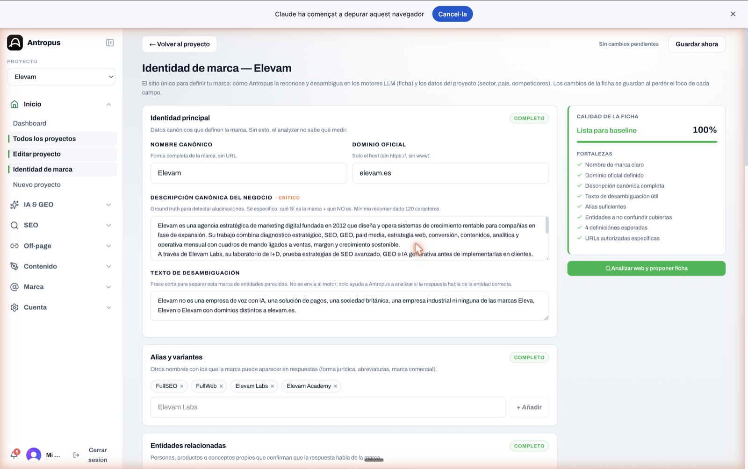Expand the Contenido section chevron
The image size is (748, 469).
pos(108,266)
